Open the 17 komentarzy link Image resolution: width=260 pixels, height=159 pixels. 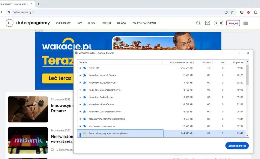pos(62,150)
